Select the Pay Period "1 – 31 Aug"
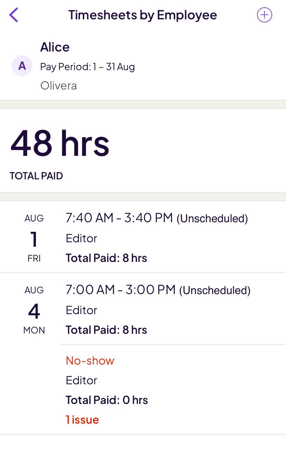286x452 pixels. tap(87, 67)
